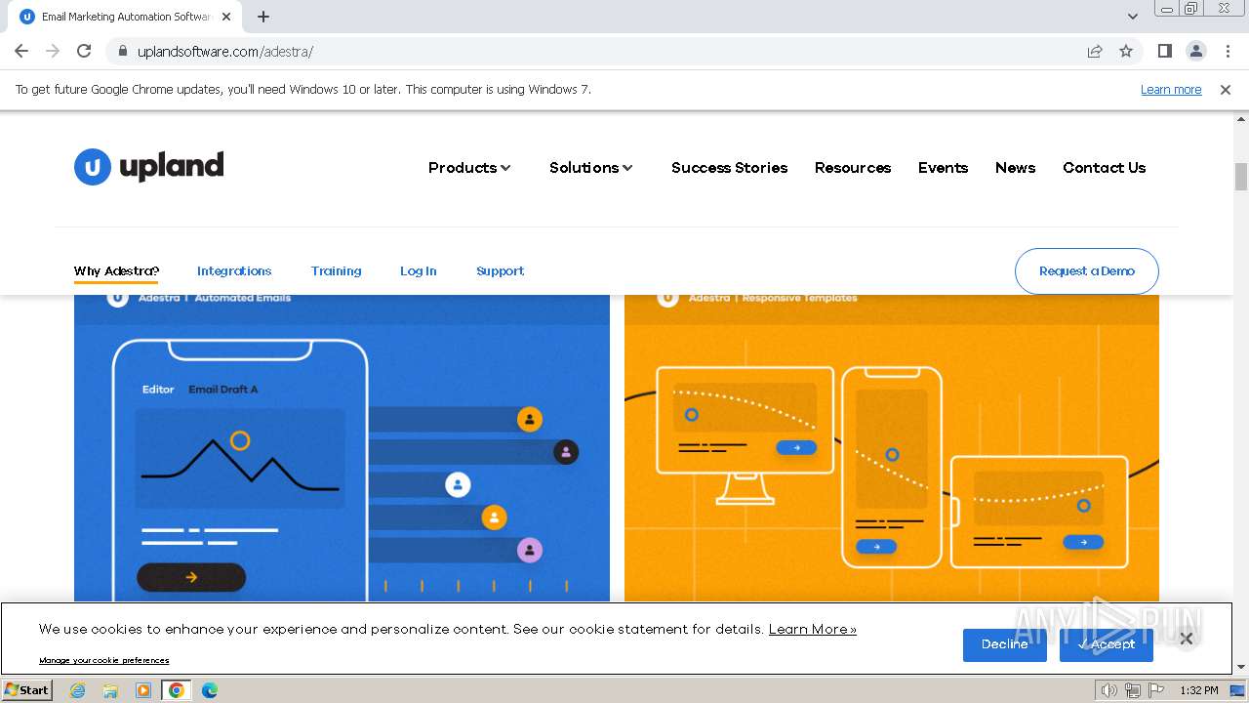Open the Integrations link
The height and width of the screenshot is (703, 1249).
point(234,271)
